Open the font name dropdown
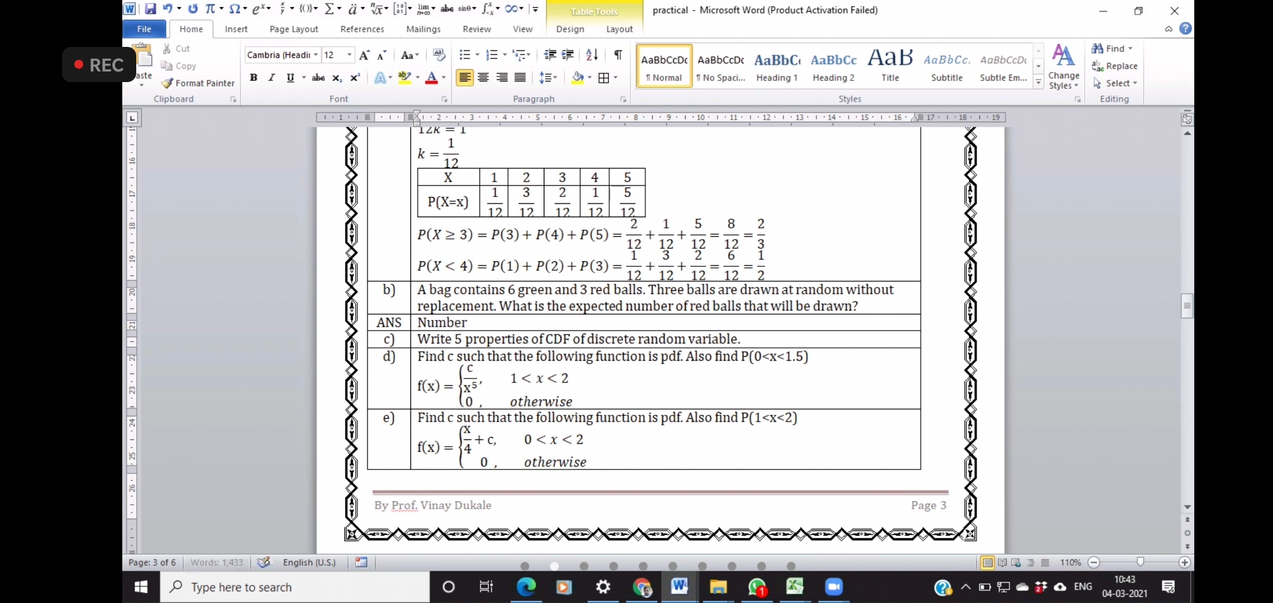This screenshot has height=603, width=1273. [x=315, y=55]
